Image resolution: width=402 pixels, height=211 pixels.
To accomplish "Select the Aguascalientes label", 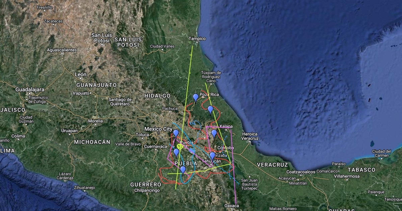I will point(62,50).
